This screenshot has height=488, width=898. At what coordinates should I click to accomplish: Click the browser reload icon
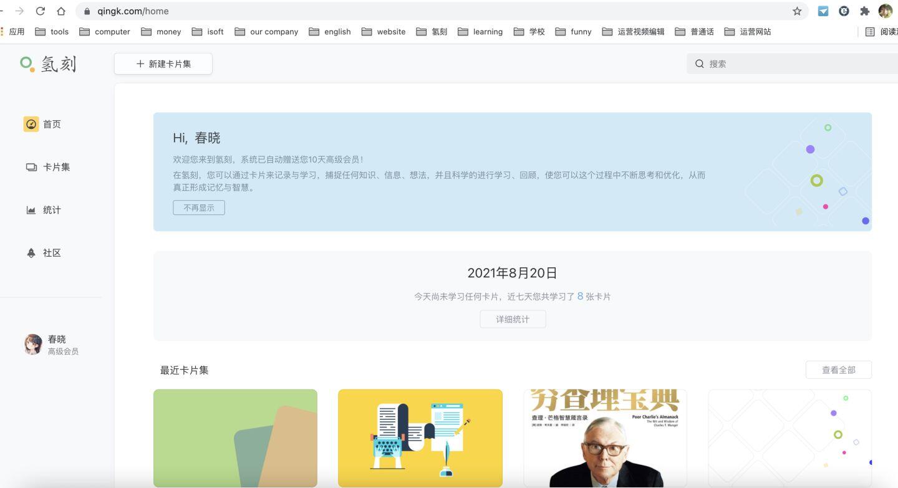point(41,11)
